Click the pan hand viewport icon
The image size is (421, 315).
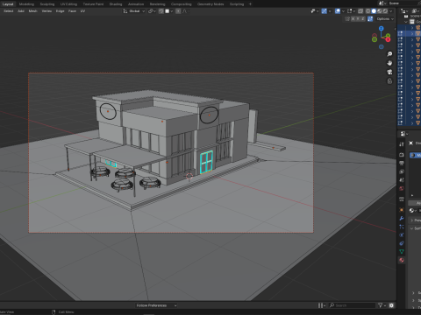point(389,63)
